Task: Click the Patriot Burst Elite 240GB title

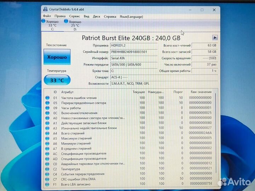Action: (131, 38)
